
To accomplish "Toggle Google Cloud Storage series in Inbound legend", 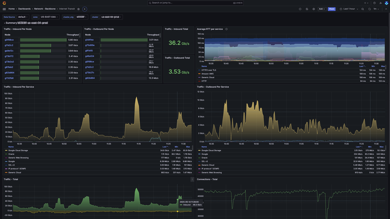I will tap(19, 151).
